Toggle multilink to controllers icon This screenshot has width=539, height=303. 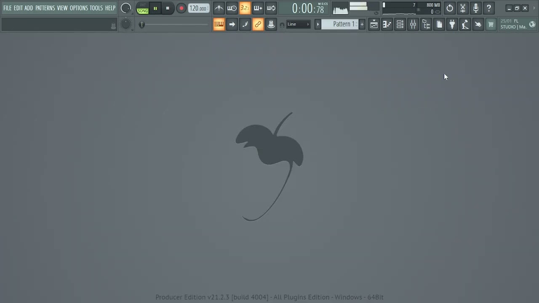pyautogui.click(x=258, y=24)
